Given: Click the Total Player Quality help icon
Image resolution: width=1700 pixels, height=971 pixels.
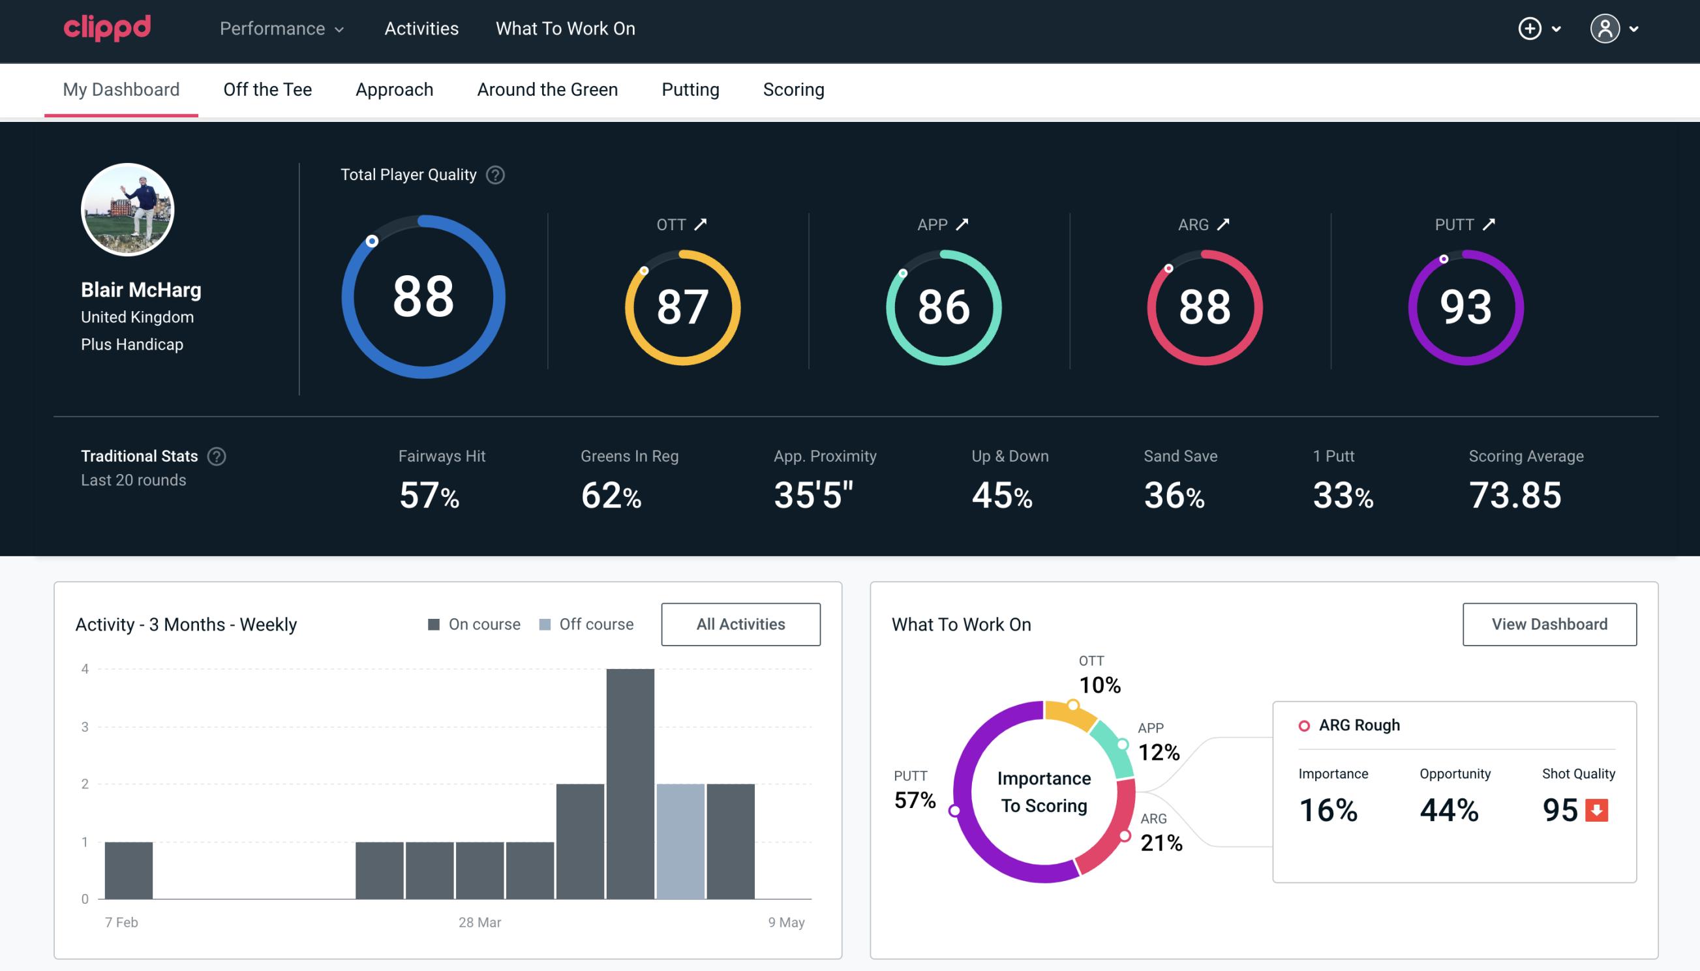Looking at the screenshot, I should [494, 174].
